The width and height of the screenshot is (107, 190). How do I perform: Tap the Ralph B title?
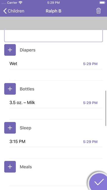[53, 11]
